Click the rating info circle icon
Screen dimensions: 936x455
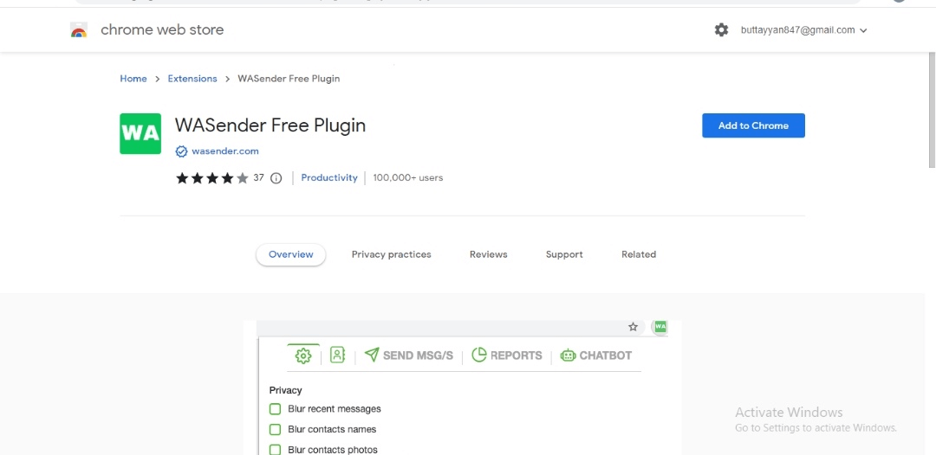(x=276, y=178)
